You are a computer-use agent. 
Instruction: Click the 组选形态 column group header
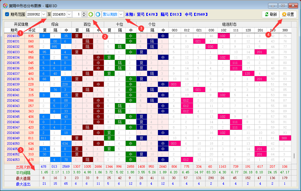point(229,25)
